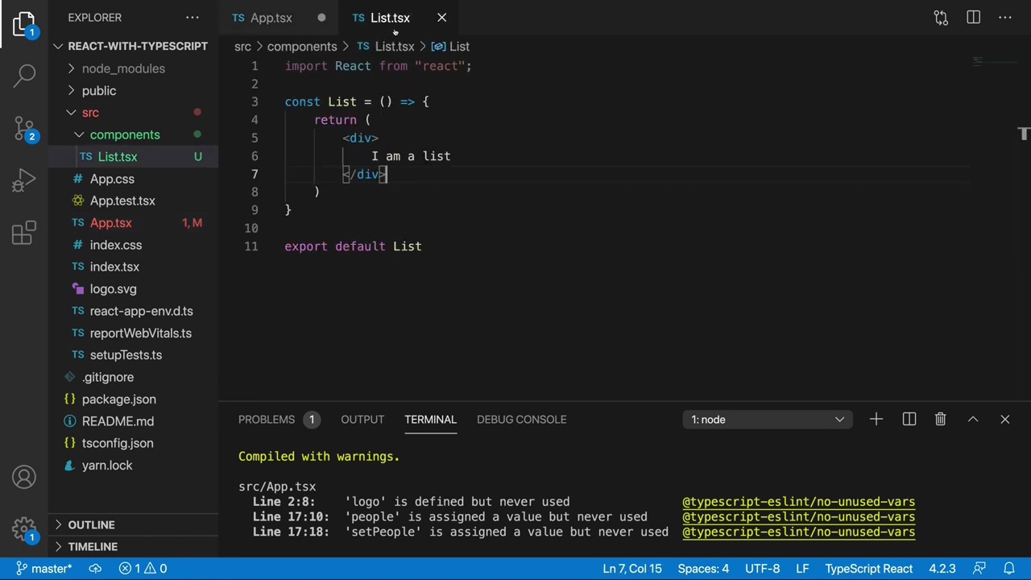The width and height of the screenshot is (1031, 580).
Task: Select the TERMINAL panel tab
Action: point(430,419)
